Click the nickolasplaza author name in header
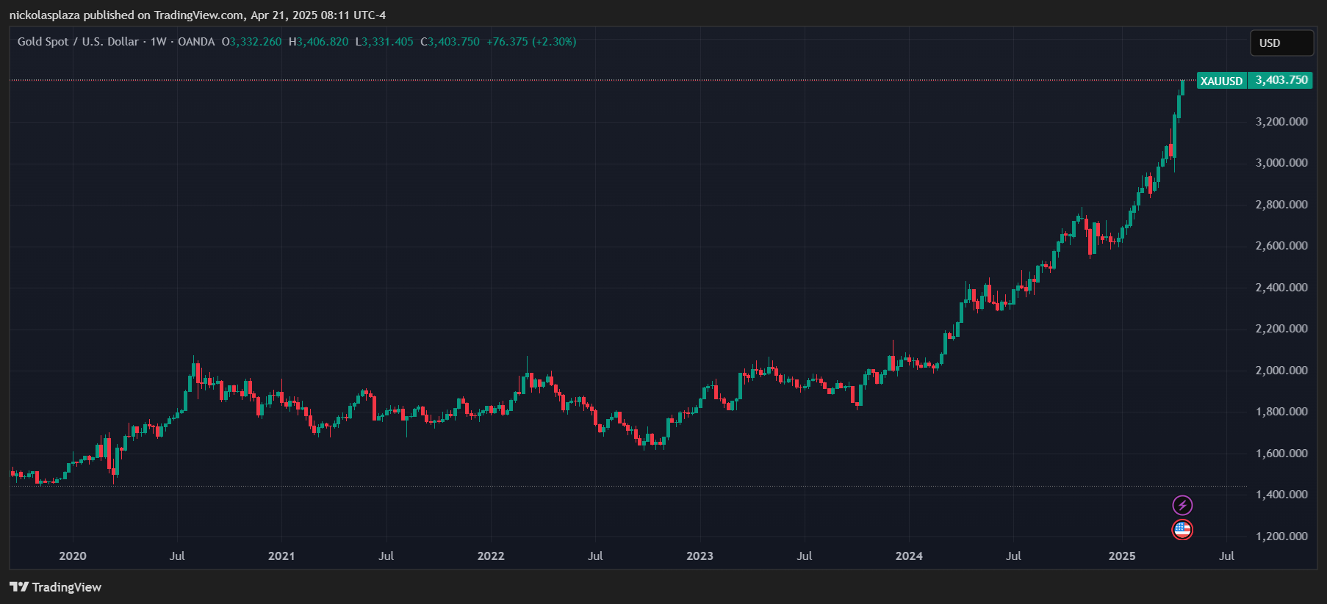 (45, 15)
